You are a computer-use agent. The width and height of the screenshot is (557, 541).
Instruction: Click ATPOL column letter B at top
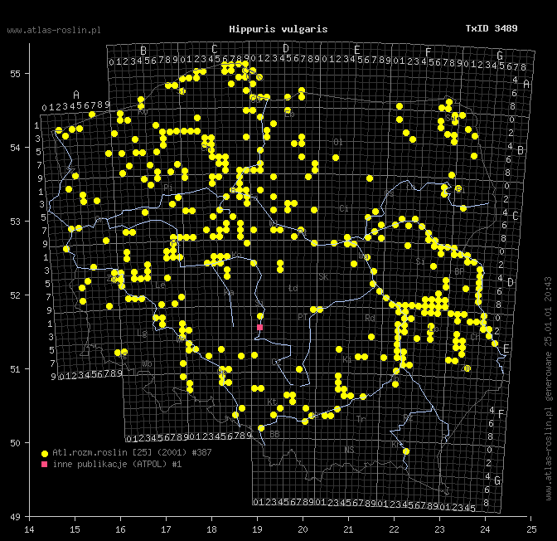click(x=143, y=51)
